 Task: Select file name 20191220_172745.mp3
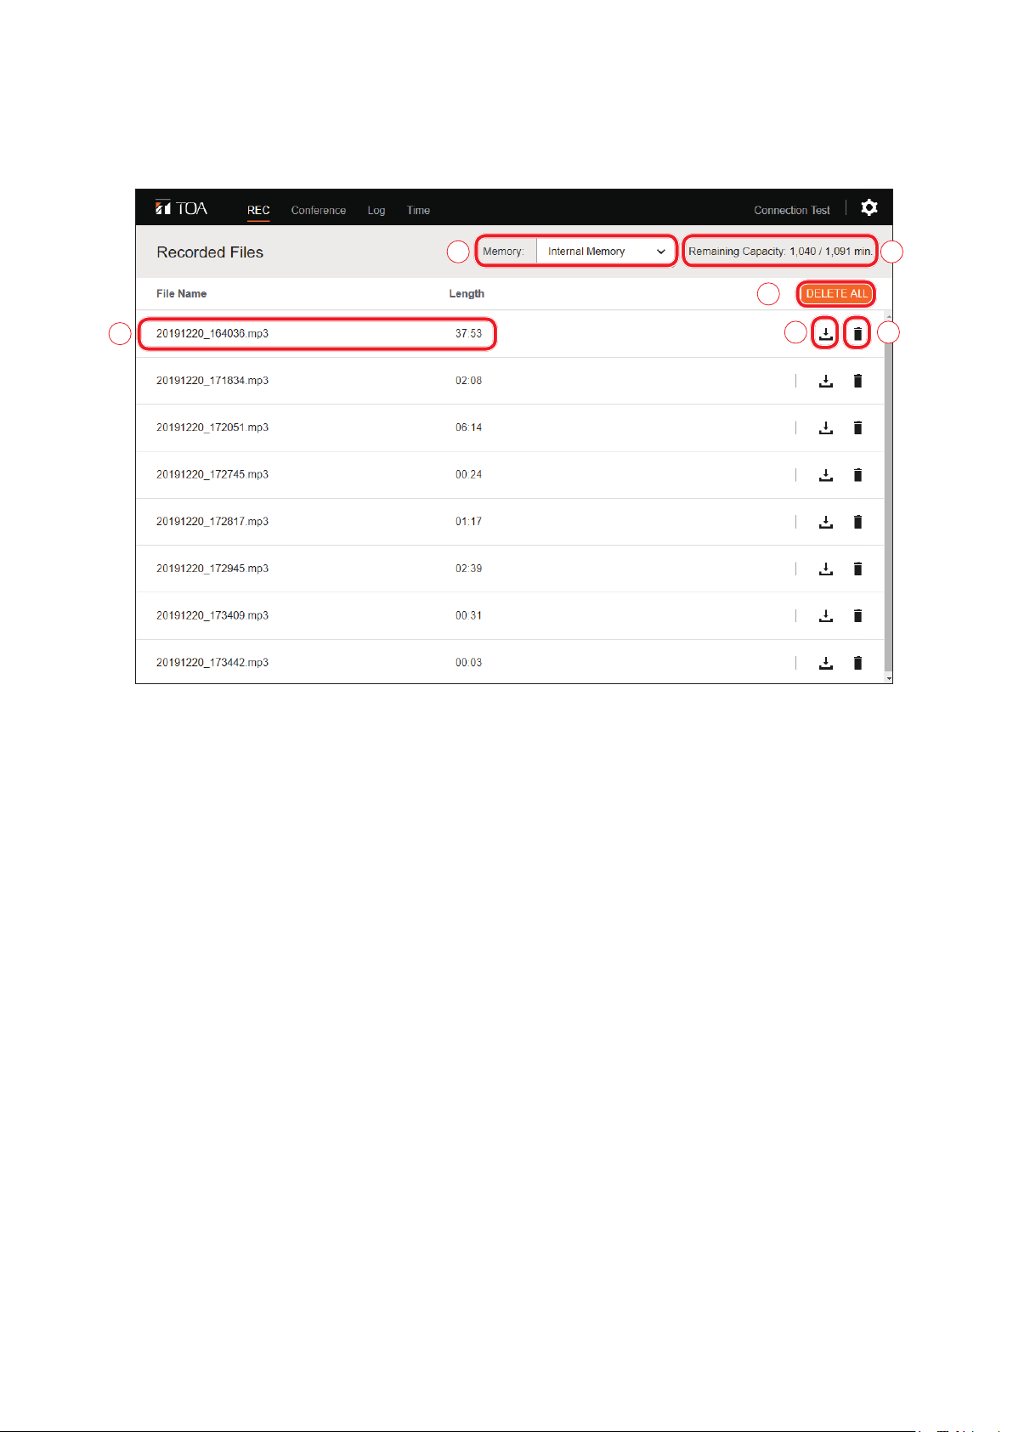click(x=212, y=475)
